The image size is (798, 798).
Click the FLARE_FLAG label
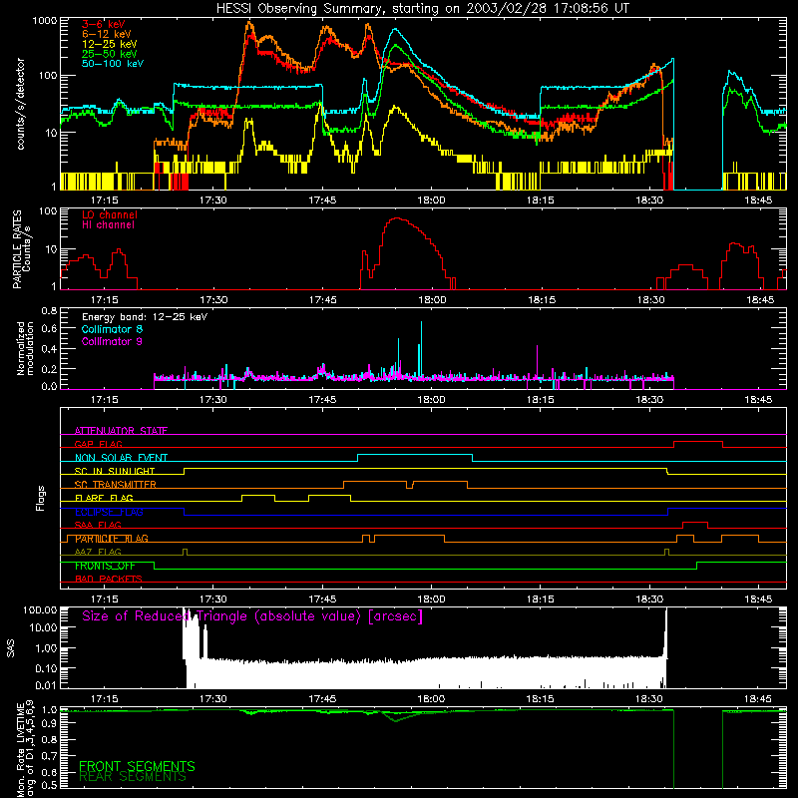point(104,498)
